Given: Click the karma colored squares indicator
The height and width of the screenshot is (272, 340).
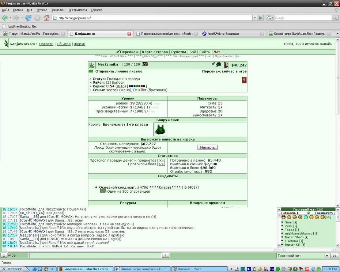Looking at the screenshot, I should [137, 86].
